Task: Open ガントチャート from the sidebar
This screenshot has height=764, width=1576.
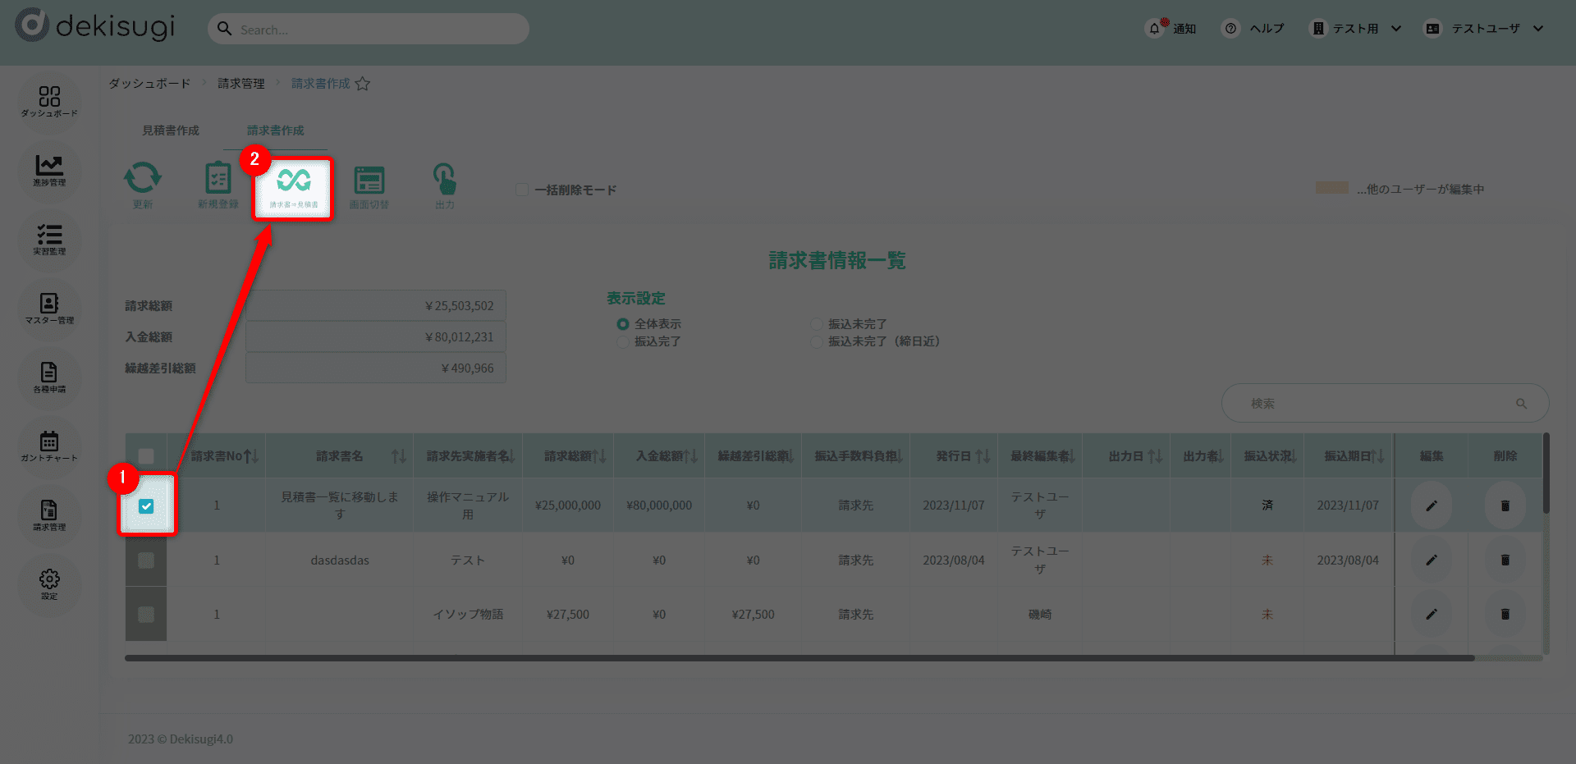Action: (49, 446)
